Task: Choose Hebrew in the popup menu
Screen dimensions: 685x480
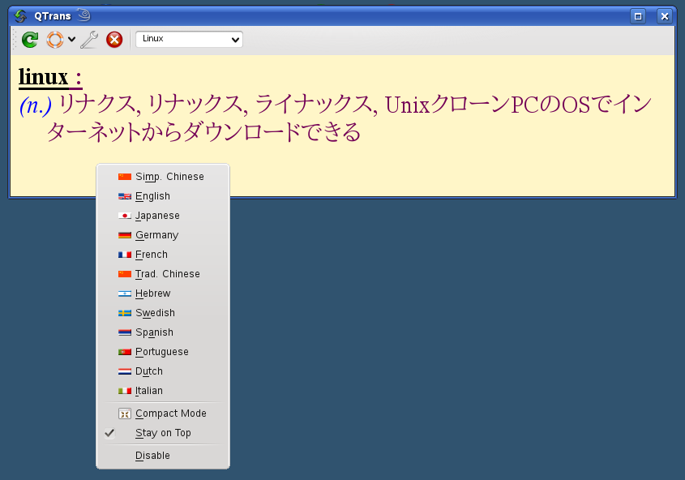Action: [x=163, y=293]
